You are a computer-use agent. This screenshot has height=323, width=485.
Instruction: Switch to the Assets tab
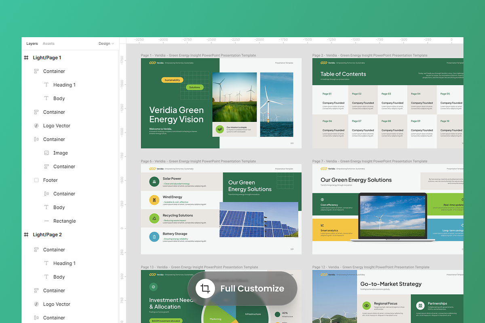(x=48, y=44)
